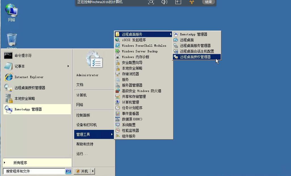This screenshot has height=176, width=291.
Task: Open the 关机 options dropdown arrow
Action: (x=92, y=171)
